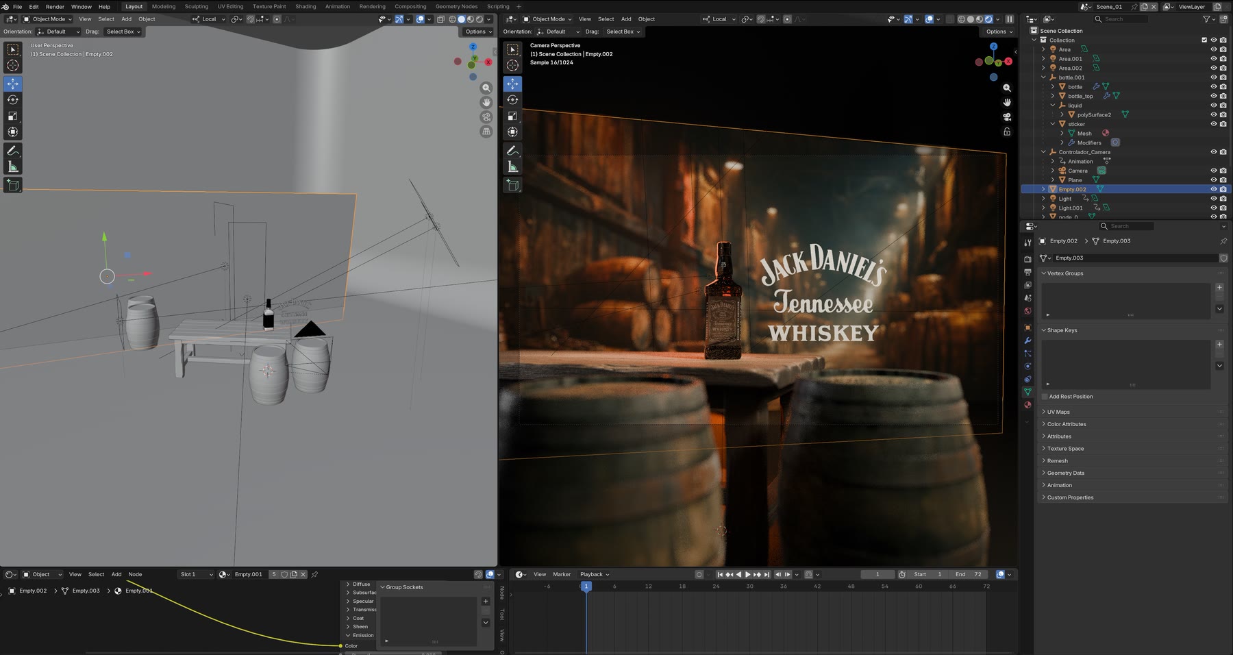Open the Tool properties tab
Image resolution: width=1233 pixels, height=655 pixels.
point(1027,243)
